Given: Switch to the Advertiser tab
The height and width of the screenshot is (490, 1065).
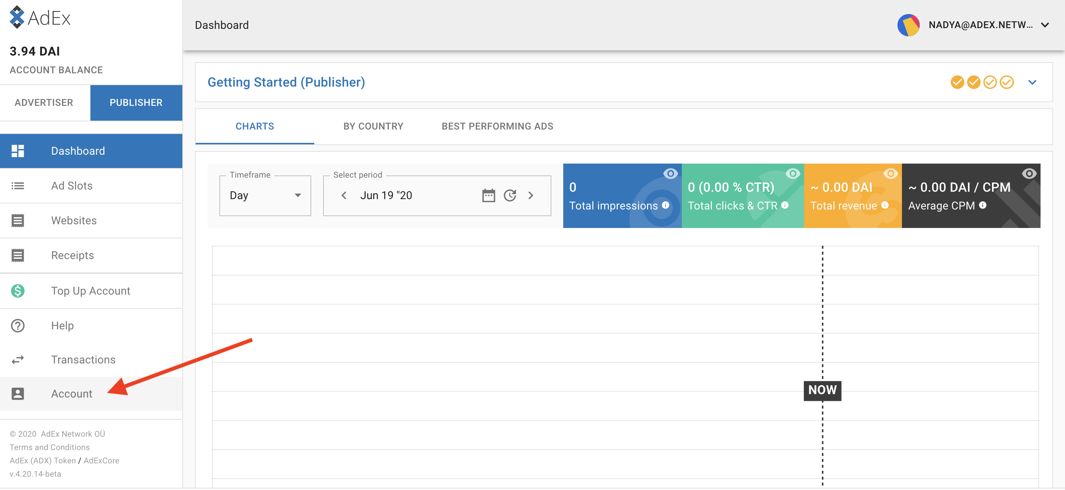Looking at the screenshot, I should 44,103.
